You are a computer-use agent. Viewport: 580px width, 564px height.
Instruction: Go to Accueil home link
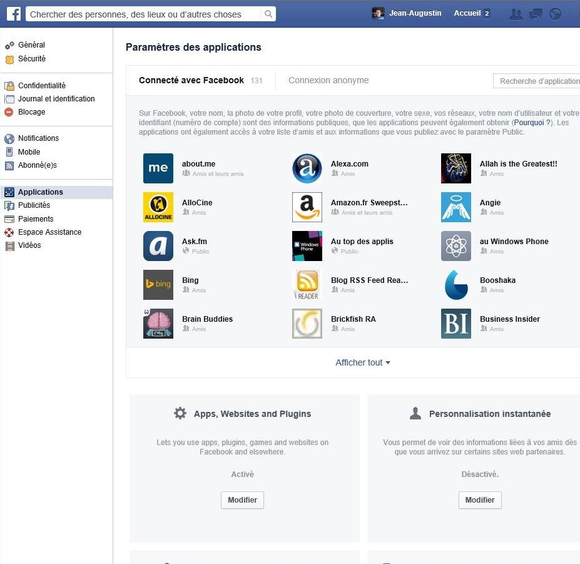click(467, 13)
